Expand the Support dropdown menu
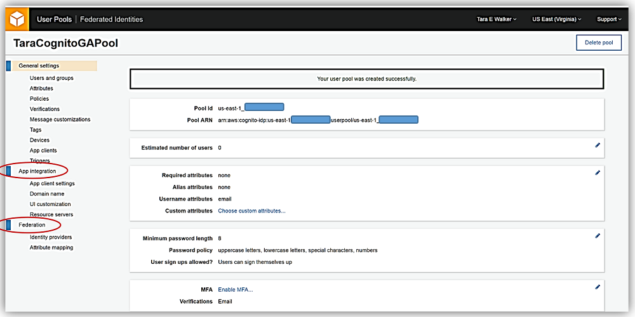 tap(609, 19)
